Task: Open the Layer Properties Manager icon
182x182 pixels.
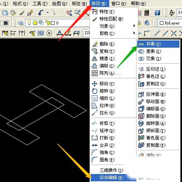Action: [21, 23]
